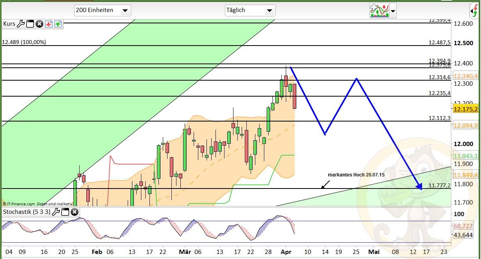Click the markantes Hoch 20.07.15 annotation
481x259 pixels.
tap(357, 174)
